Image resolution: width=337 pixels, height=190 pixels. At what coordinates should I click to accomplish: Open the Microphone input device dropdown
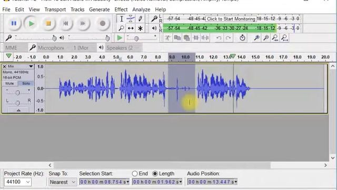point(51,48)
